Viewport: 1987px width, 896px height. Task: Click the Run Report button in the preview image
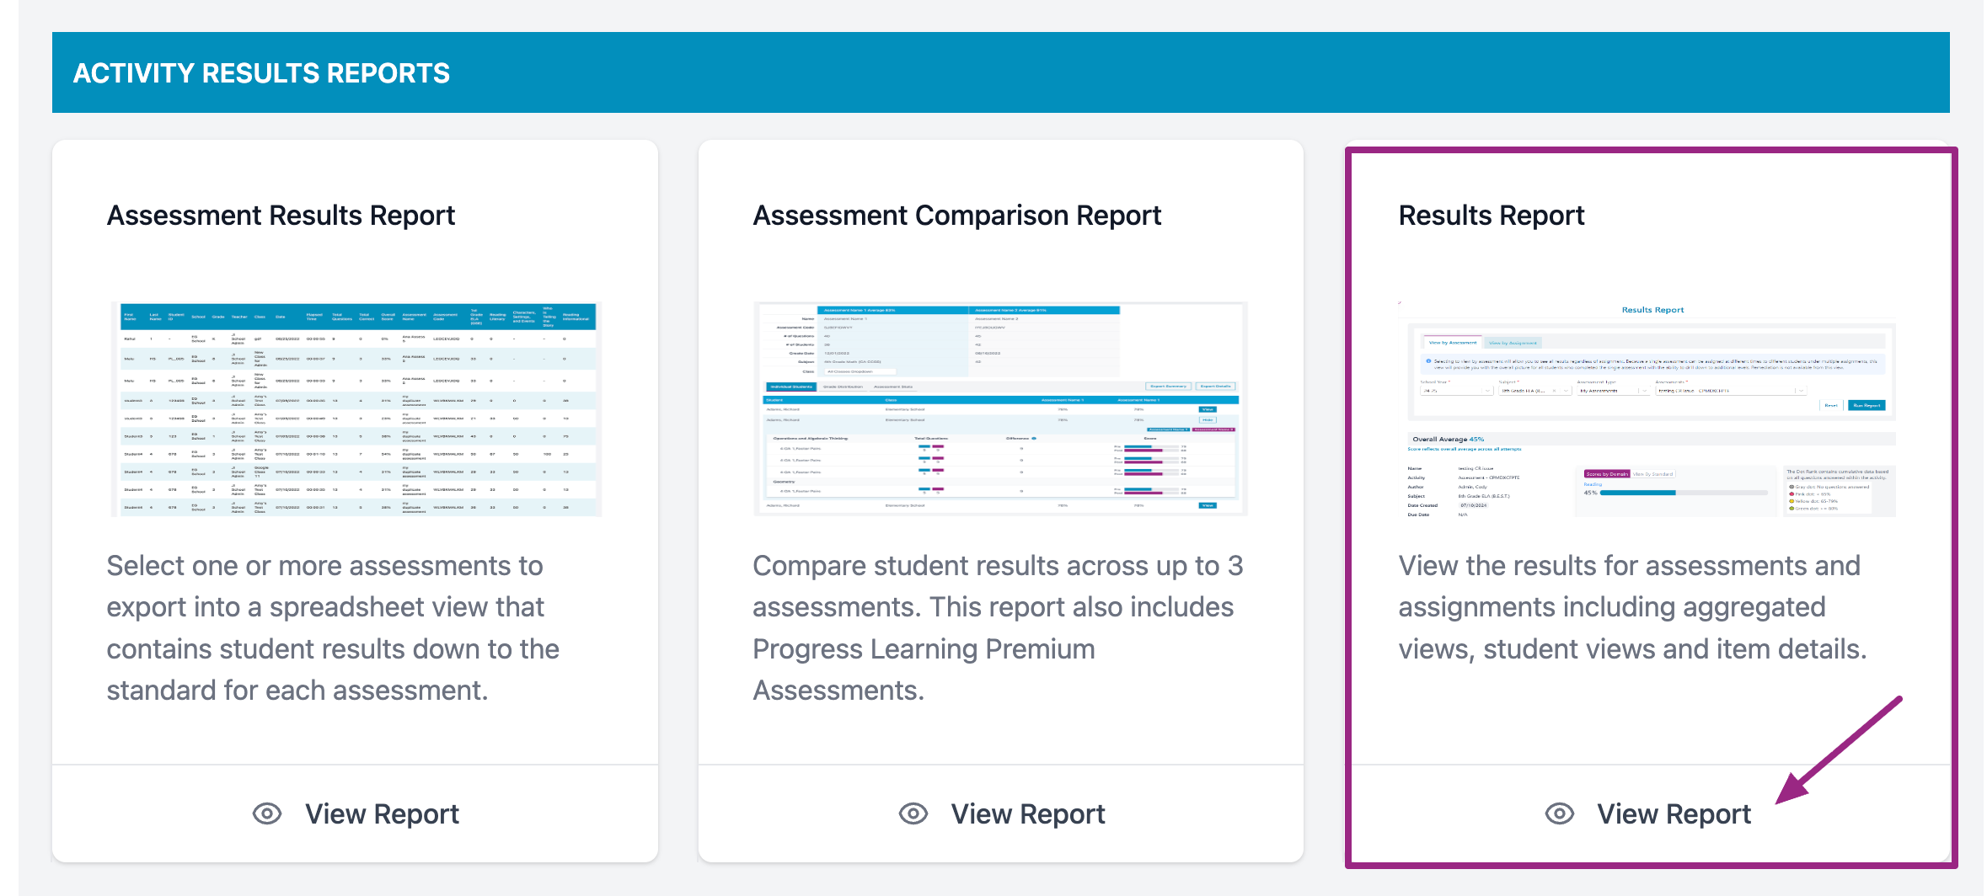(x=1866, y=405)
